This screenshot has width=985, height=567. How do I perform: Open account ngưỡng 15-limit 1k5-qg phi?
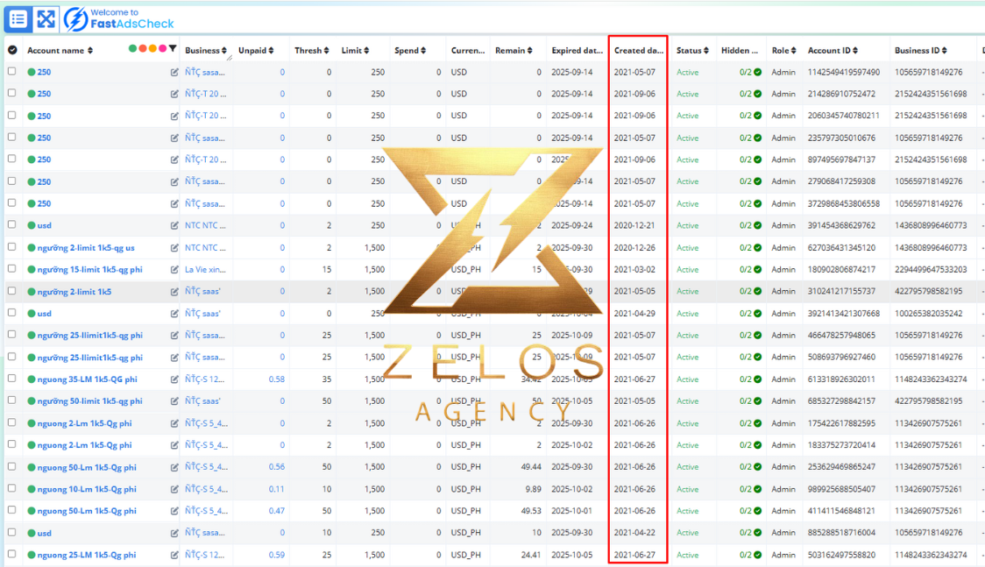90,269
